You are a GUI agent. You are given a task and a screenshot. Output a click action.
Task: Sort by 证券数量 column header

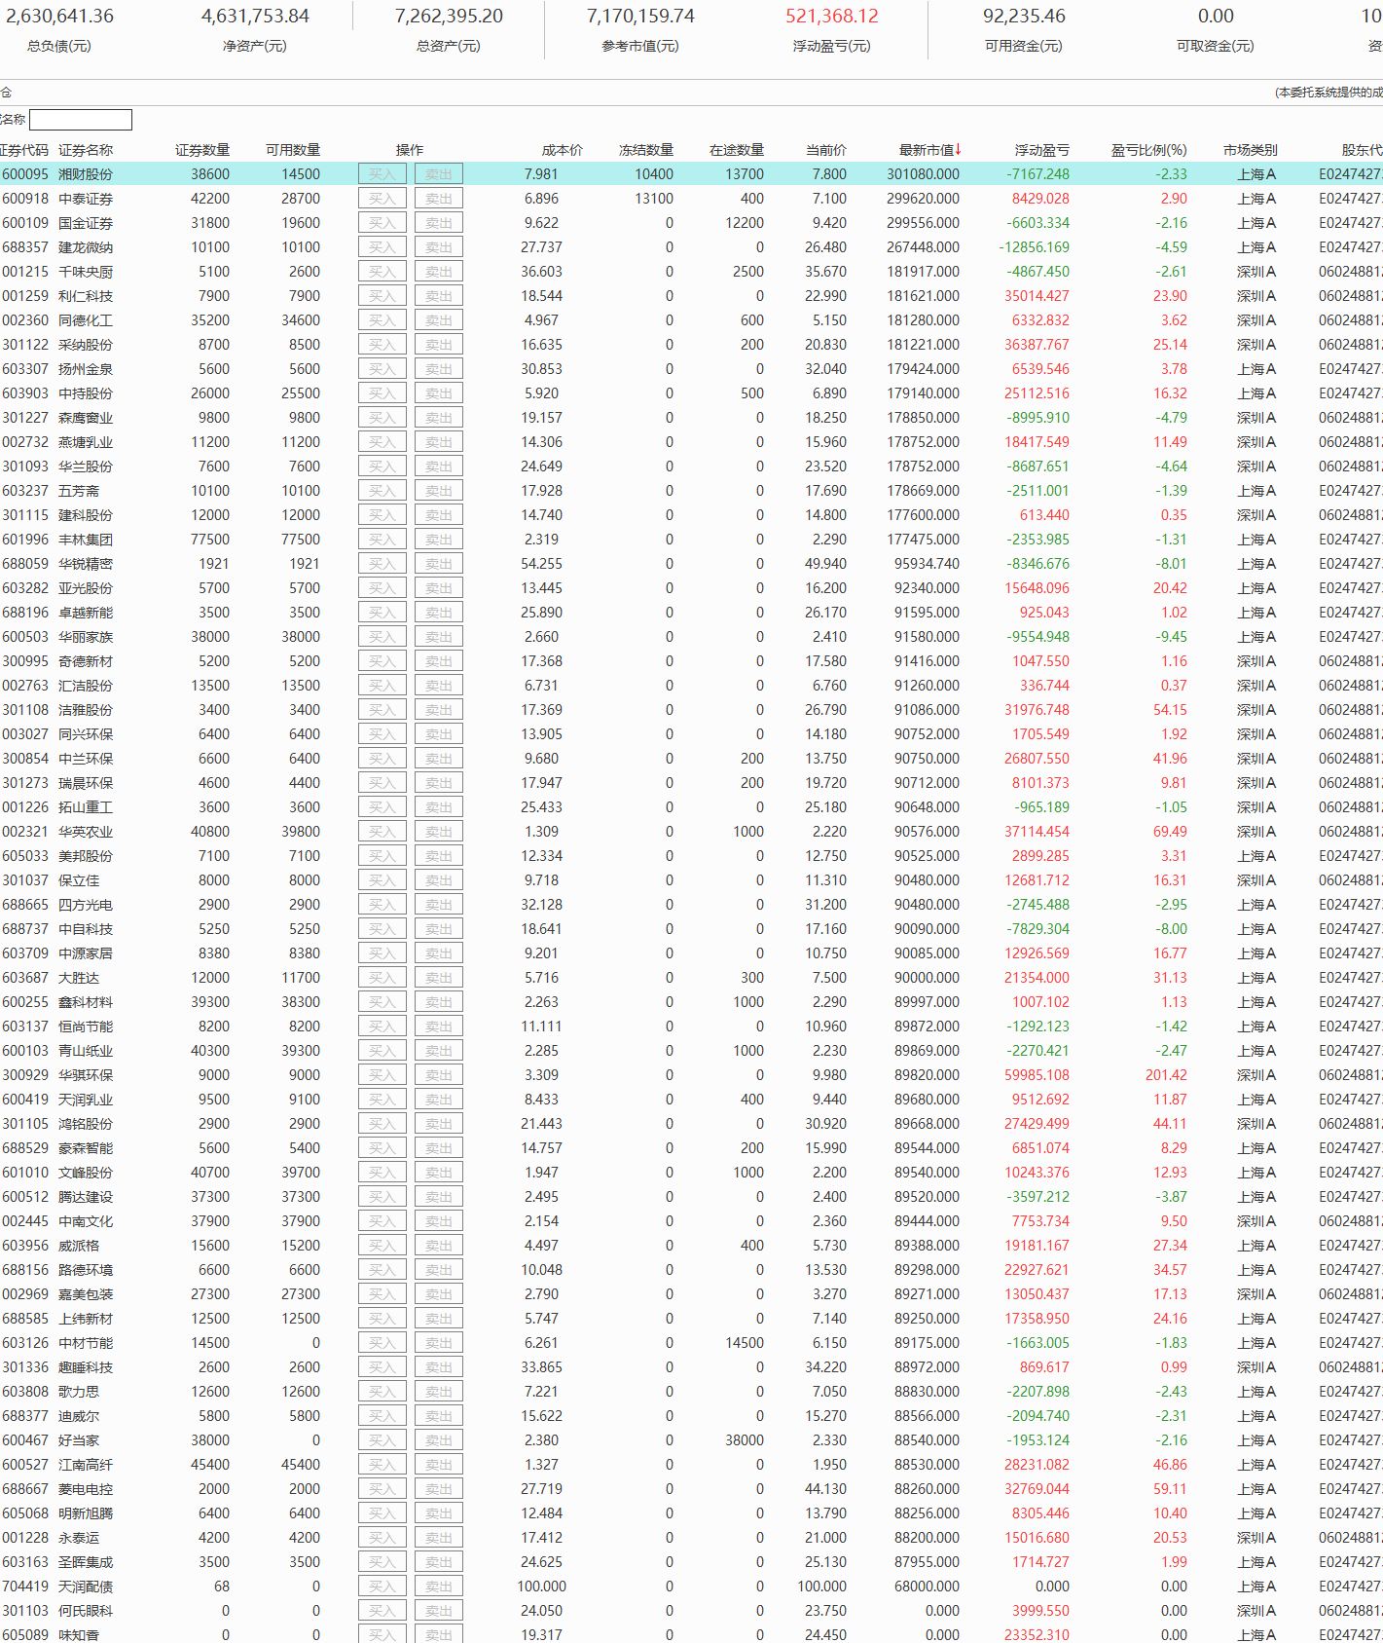[x=202, y=150]
